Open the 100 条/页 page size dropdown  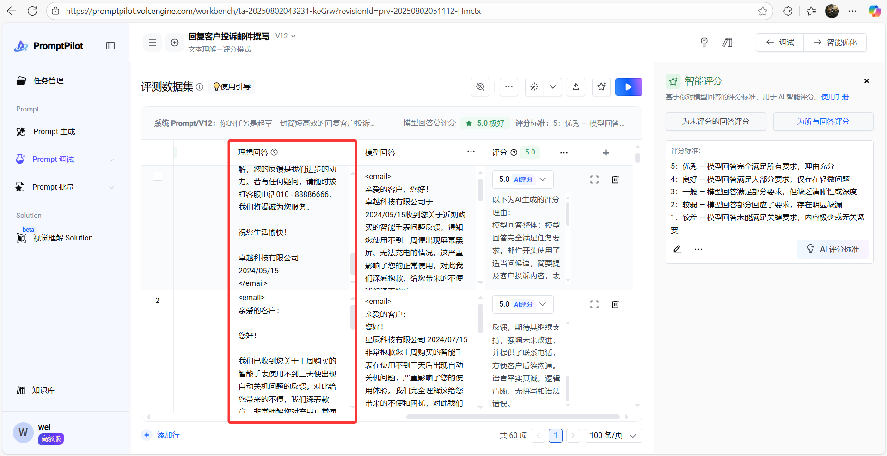point(613,436)
